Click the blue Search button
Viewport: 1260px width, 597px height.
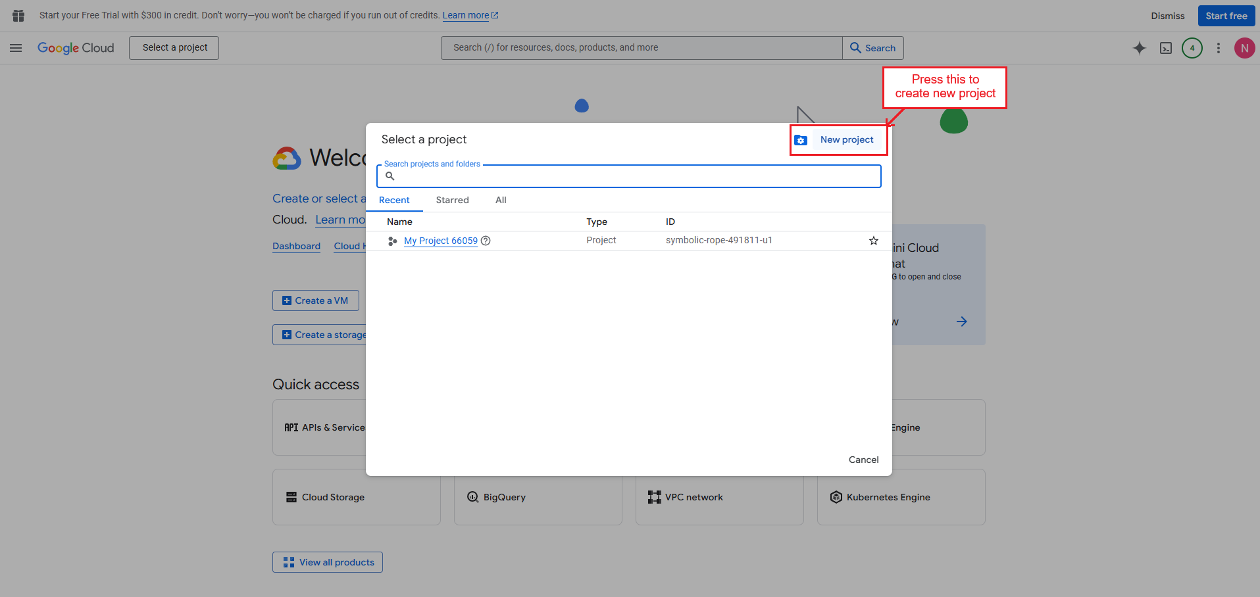click(872, 48)
